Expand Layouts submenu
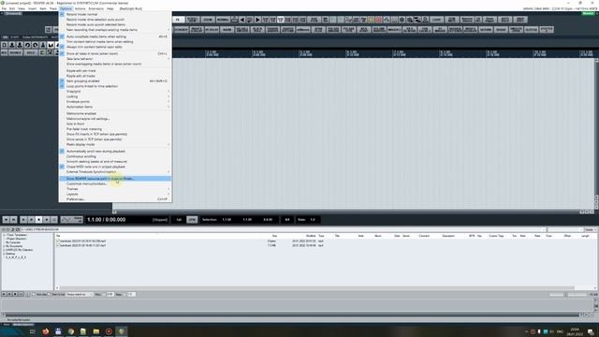The height and width of the screenshot is (337, 599). [115, 194]
